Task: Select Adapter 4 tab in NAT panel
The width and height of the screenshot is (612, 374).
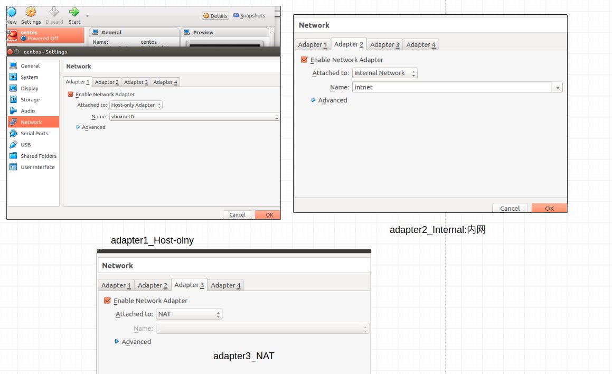Action: 225,285
